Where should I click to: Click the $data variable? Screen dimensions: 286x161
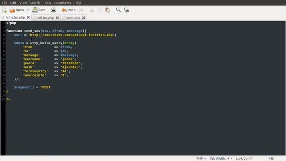pos(19,43)
